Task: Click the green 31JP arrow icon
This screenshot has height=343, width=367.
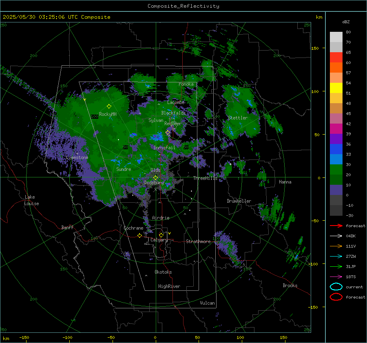Action: 336,266
